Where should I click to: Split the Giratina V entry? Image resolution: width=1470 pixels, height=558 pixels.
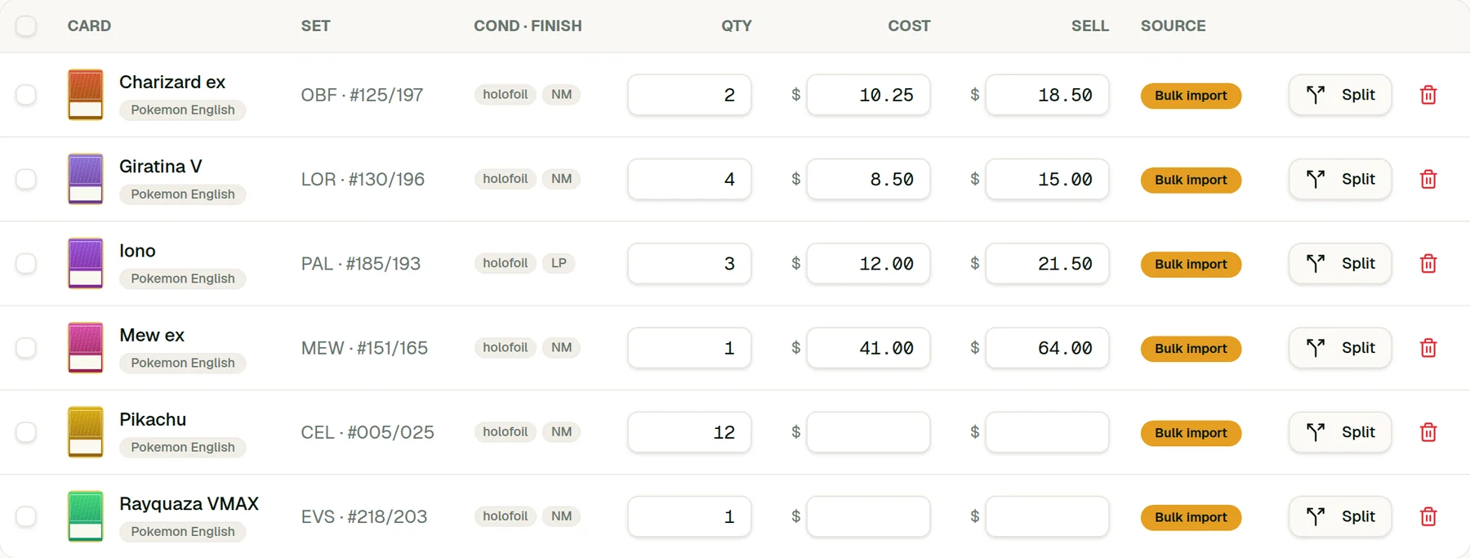[1340, 179]
